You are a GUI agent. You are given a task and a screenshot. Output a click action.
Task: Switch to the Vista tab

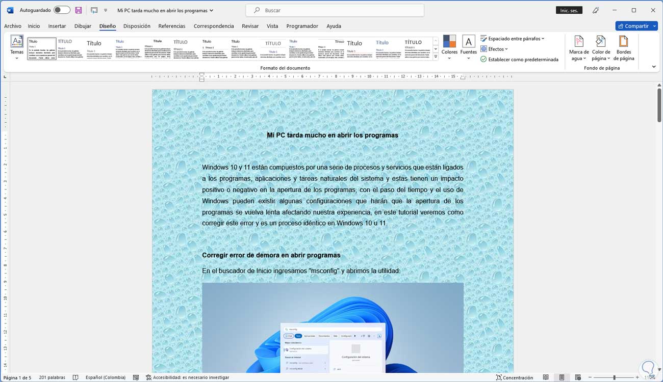pyautogui.click(x=272, y=26)
